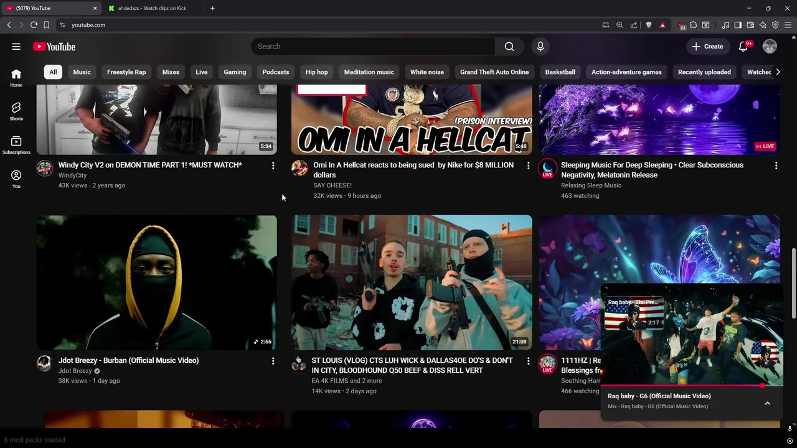Open the browser extensions puzzle icon

coord(693,25)
